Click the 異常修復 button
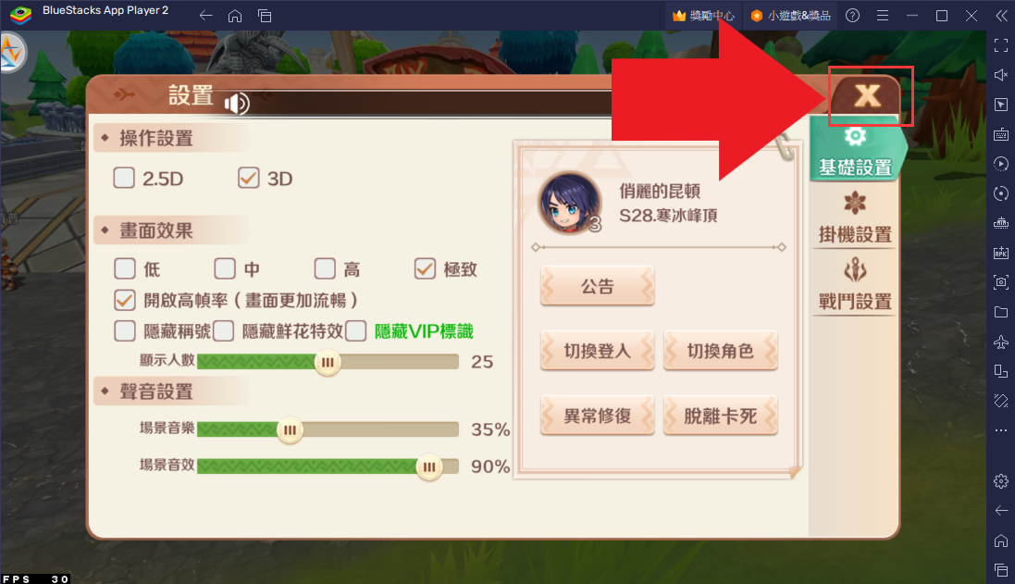This screenshot has height=584, width=1015. [598, 416]
